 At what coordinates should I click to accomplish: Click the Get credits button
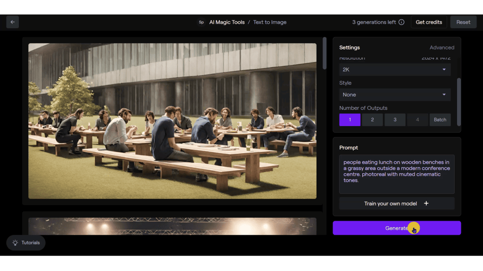coord(429,22)
